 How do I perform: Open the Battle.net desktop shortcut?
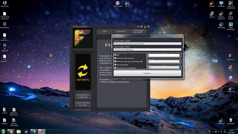(x=231, y=89)
